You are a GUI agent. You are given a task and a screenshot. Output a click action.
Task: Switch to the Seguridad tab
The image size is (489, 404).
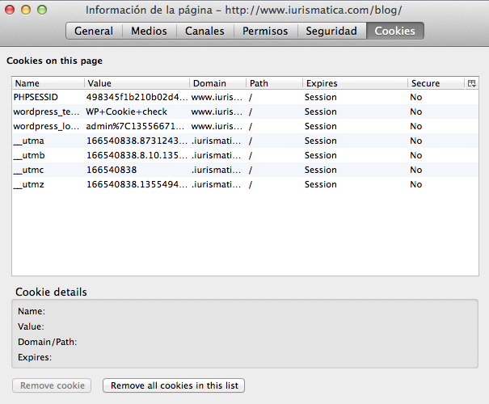(x=331, y=32)
